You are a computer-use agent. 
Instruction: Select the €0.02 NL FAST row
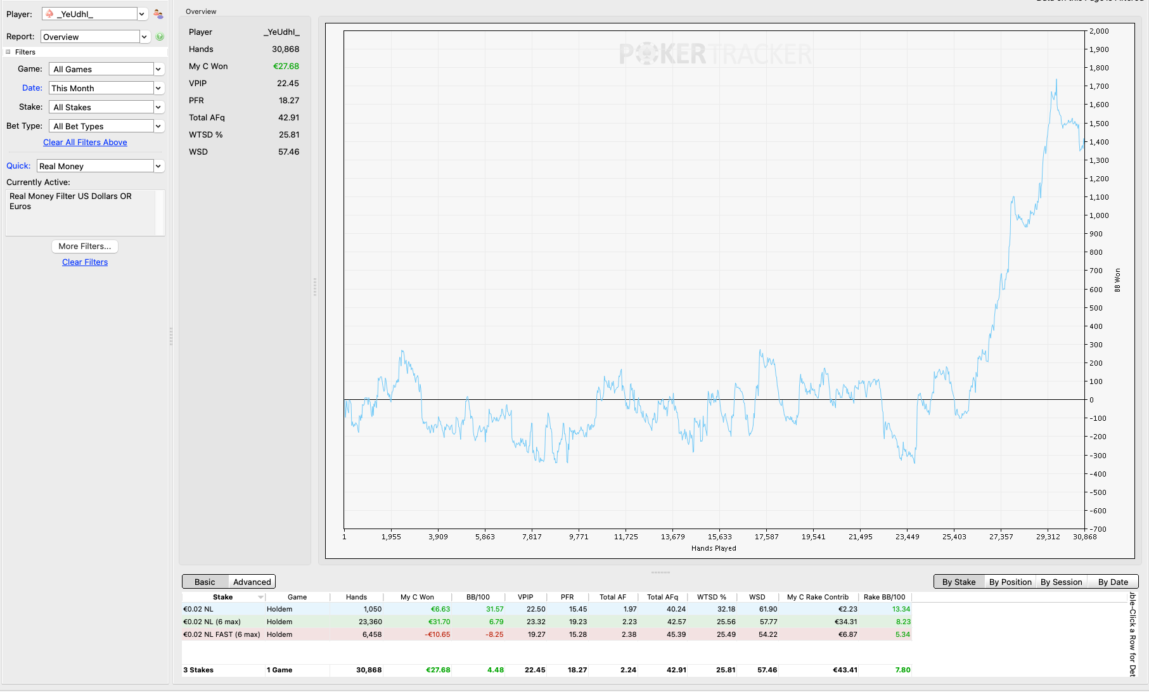[x=546, y=634]
